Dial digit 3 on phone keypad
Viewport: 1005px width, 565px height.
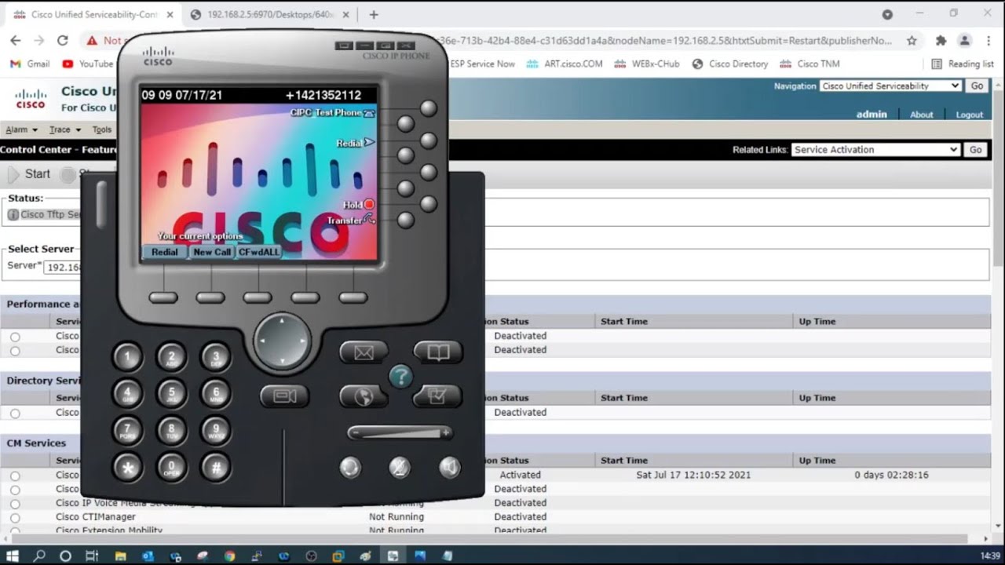[216, 357]
